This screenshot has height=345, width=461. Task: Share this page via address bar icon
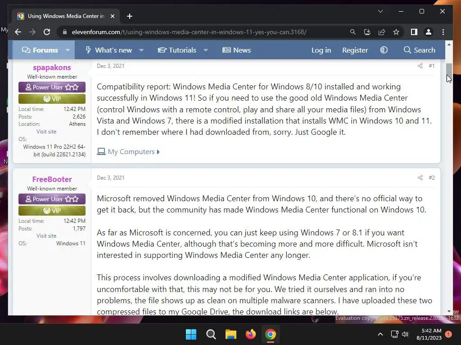[382, 32]
